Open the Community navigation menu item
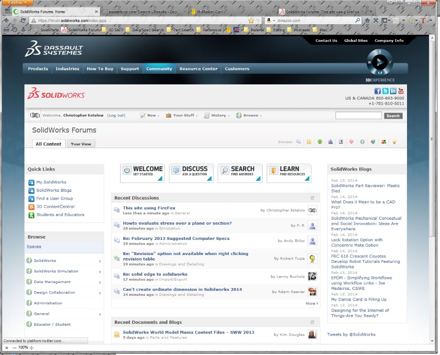Image resolution: width=440 pixels, height=355 pixels. click(159, 68)
